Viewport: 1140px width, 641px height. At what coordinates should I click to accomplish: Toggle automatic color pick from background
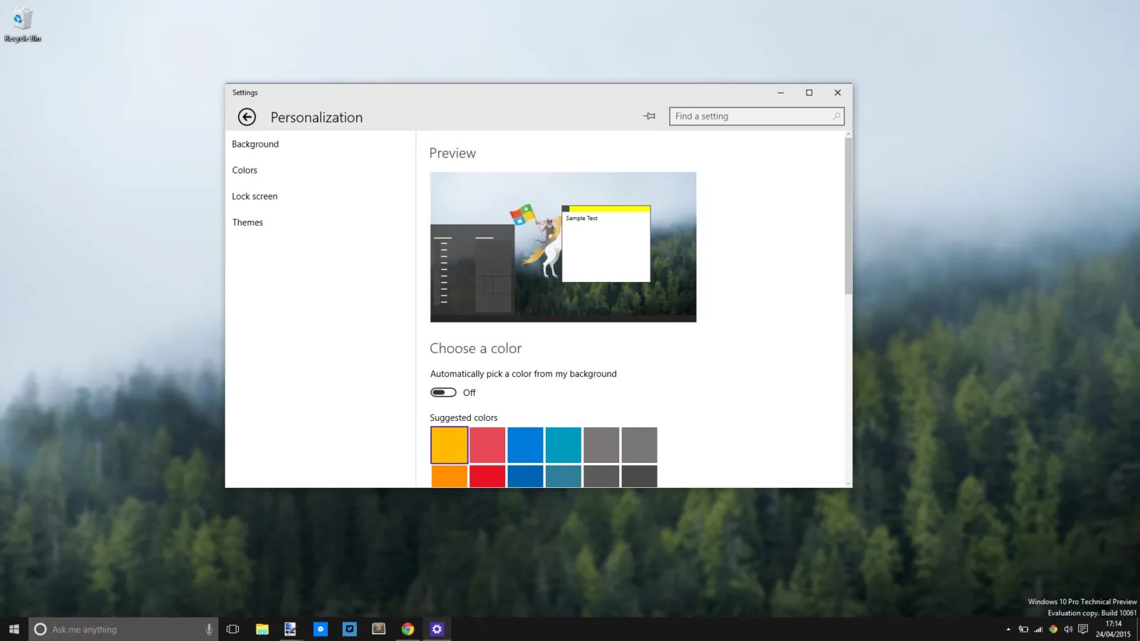[443, 392]
